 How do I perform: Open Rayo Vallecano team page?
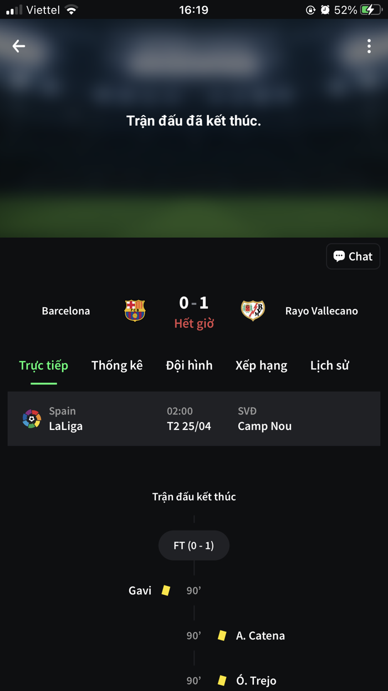pyautogui.click(x=321, y=311)
